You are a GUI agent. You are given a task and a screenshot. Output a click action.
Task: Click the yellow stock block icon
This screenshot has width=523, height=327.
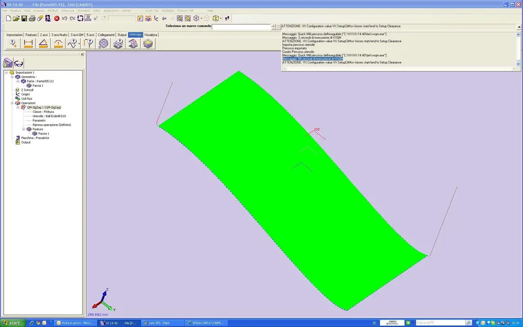[148, 43]
